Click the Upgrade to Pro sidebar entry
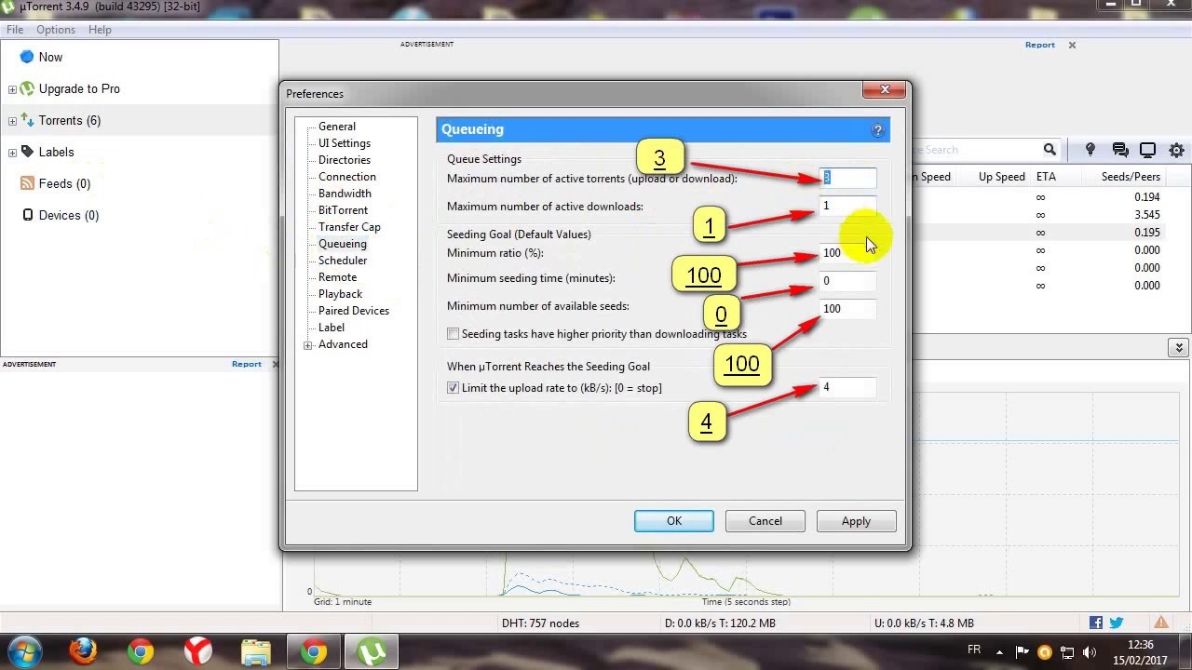1192x670 pixels. click(79, 88)
